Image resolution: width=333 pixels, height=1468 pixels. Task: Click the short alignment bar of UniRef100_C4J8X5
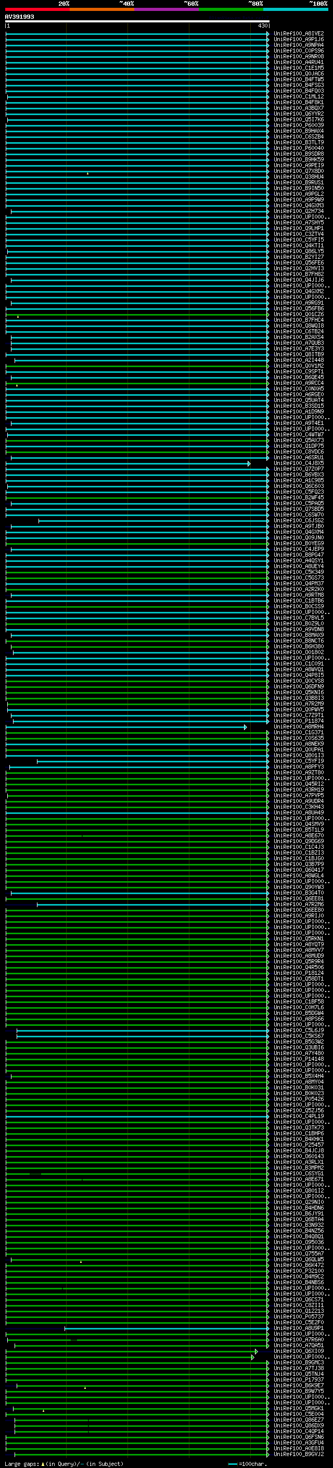click(x=128, y=463)
